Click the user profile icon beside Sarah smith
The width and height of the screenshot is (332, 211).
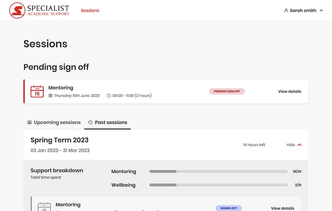286,10
